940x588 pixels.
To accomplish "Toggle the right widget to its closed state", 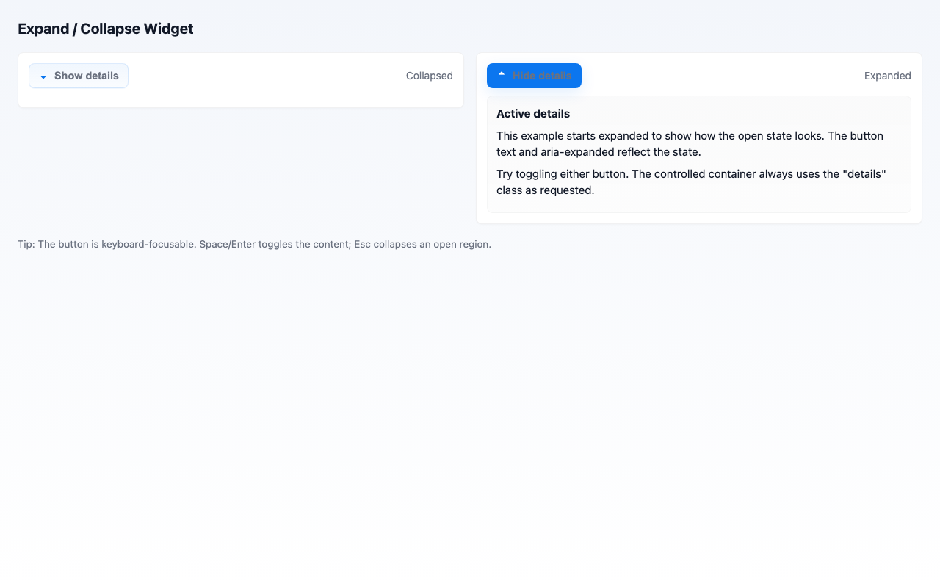I will [x=534, y=75].
